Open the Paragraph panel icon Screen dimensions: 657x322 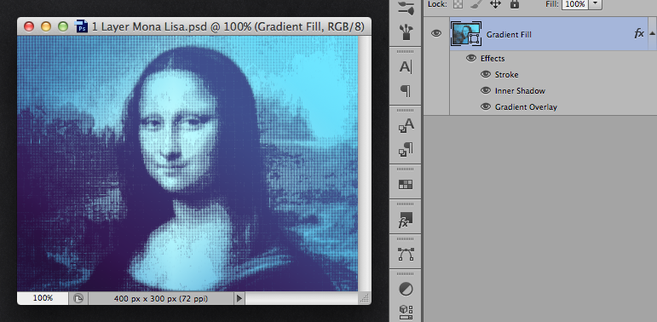click(406, 90)
